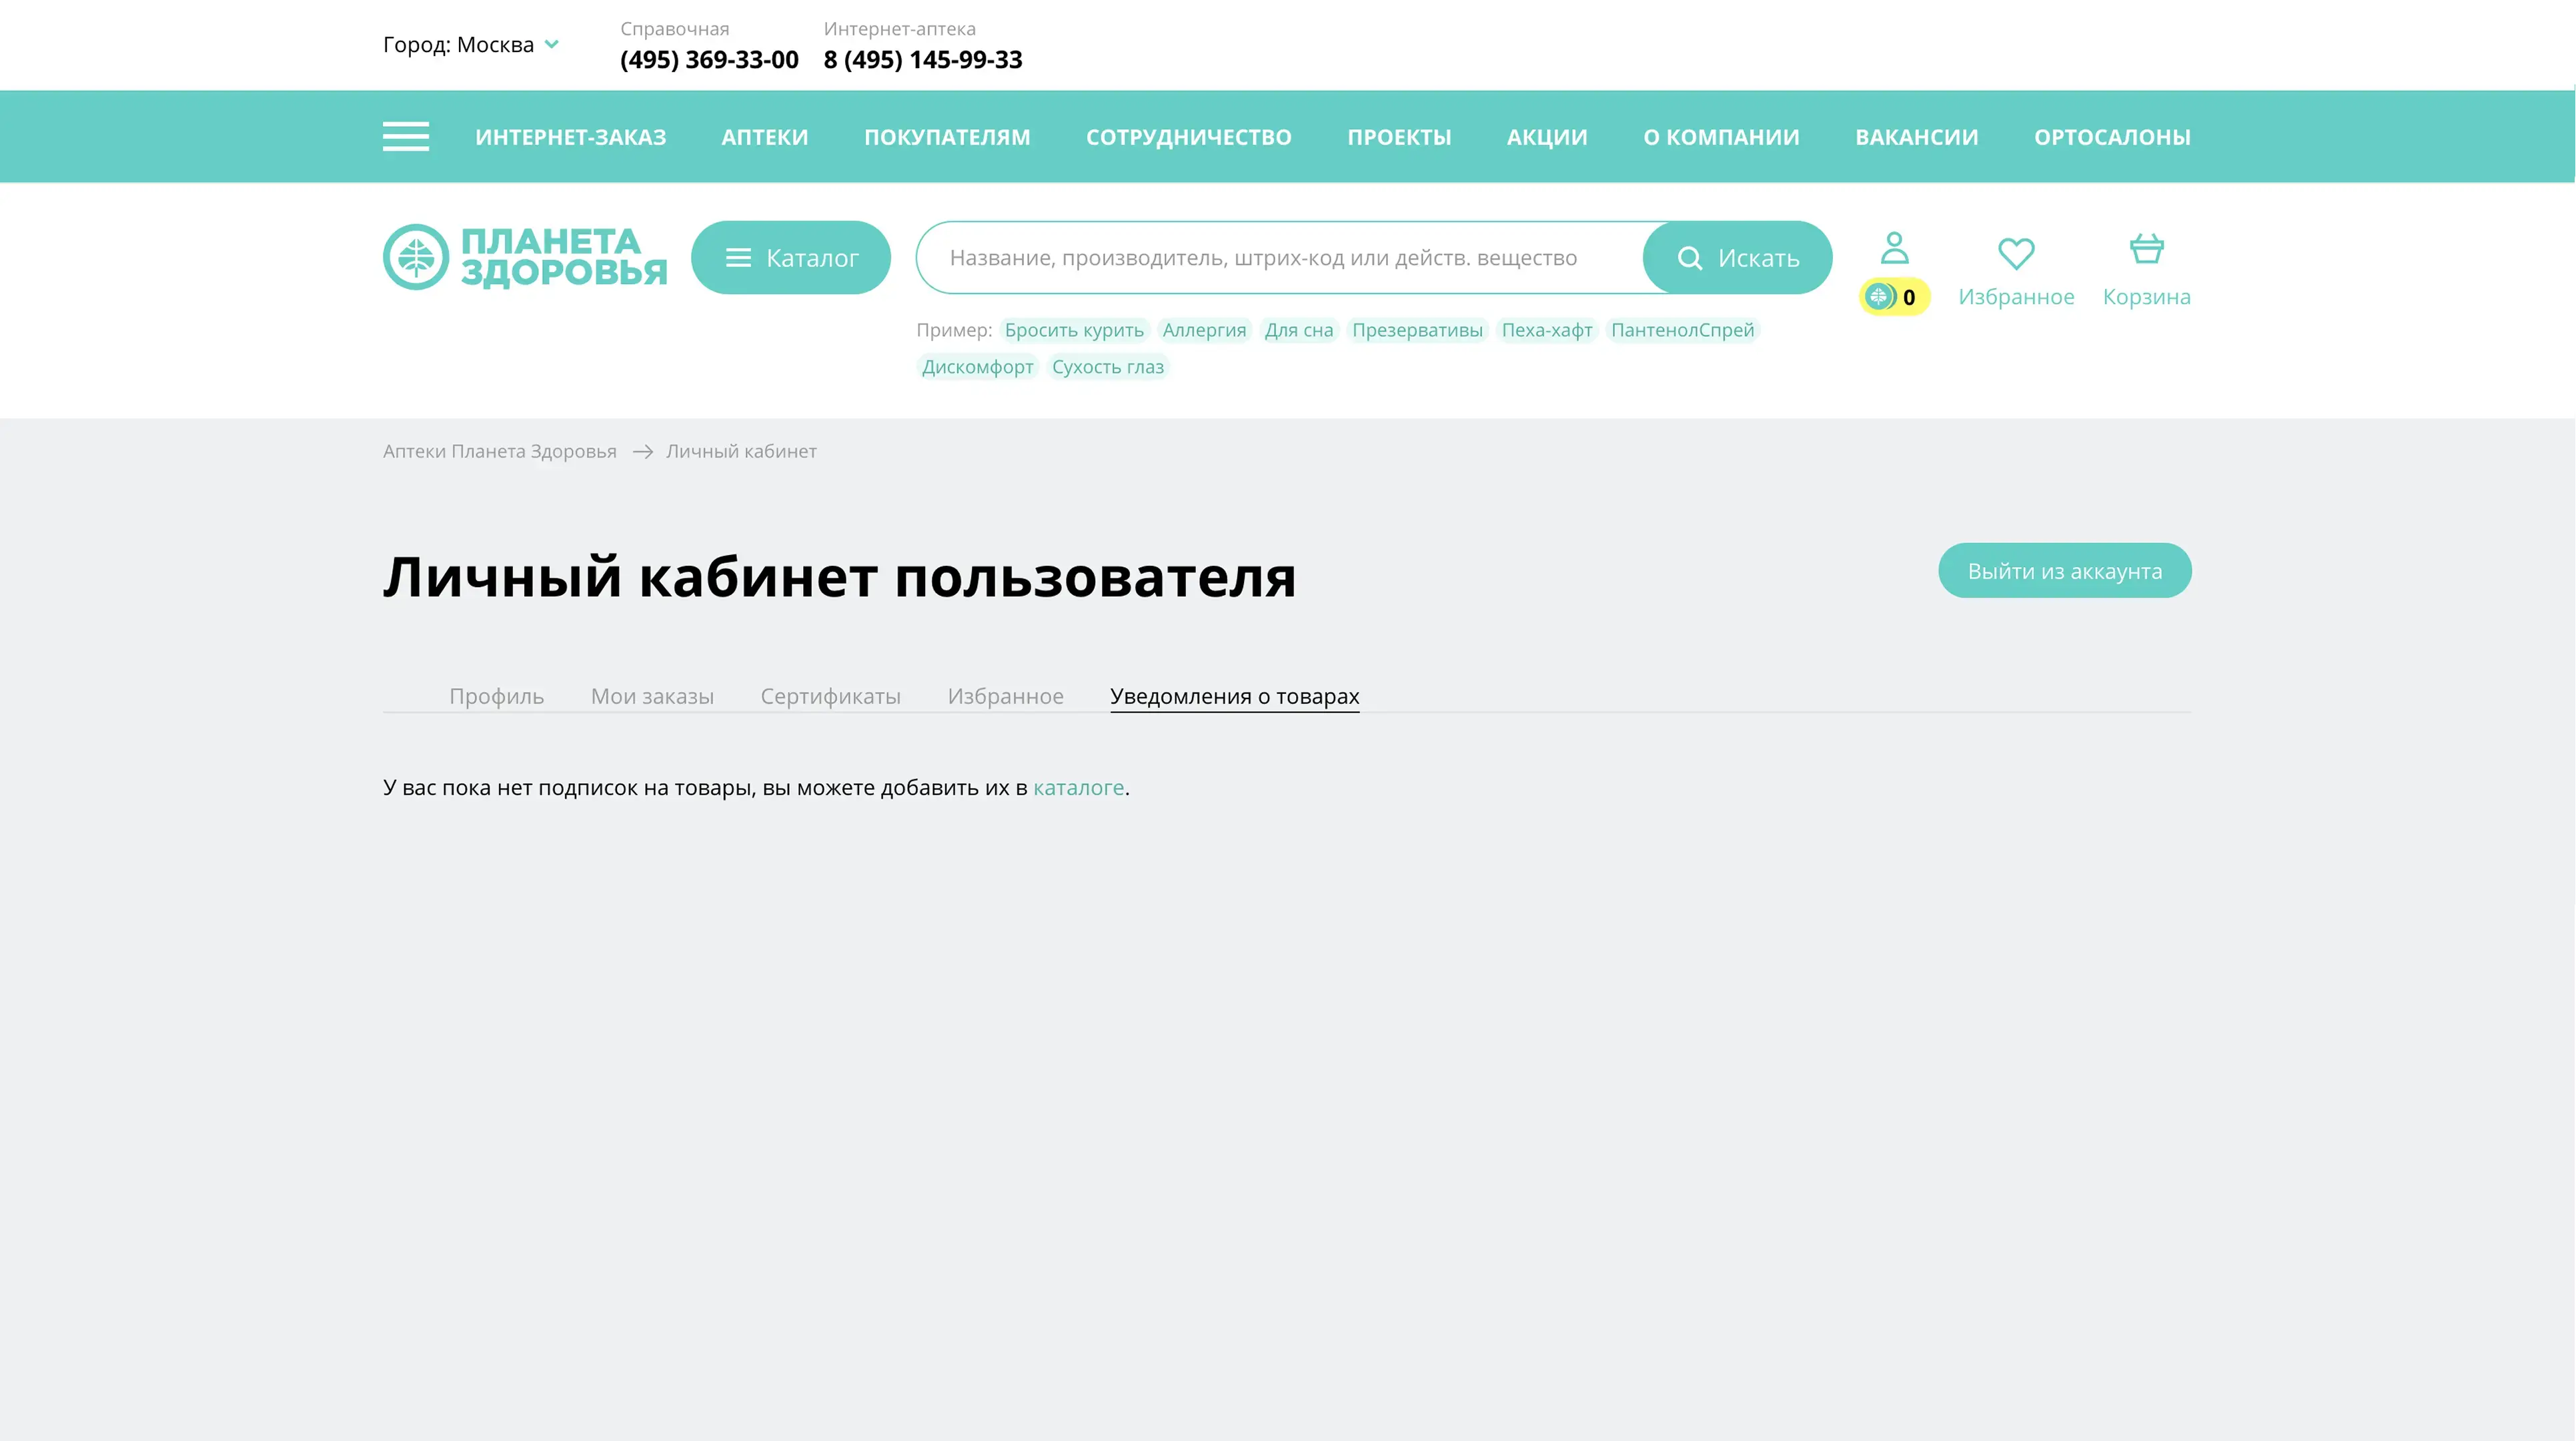The width and height of the screenshot is (2576, 1441).
Task: Click the chevron next to Москва
Action: pos(552,44)
